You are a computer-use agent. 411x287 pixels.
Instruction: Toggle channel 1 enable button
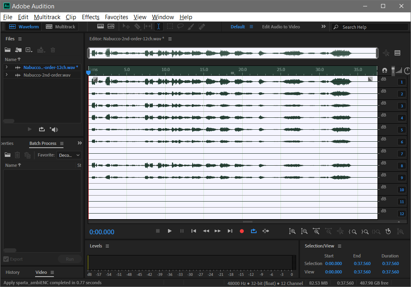click(401, 82)
